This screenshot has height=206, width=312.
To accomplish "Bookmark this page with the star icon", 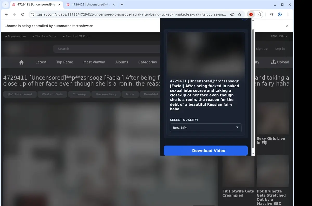I will pyautogui.click(x=239, y=15).
